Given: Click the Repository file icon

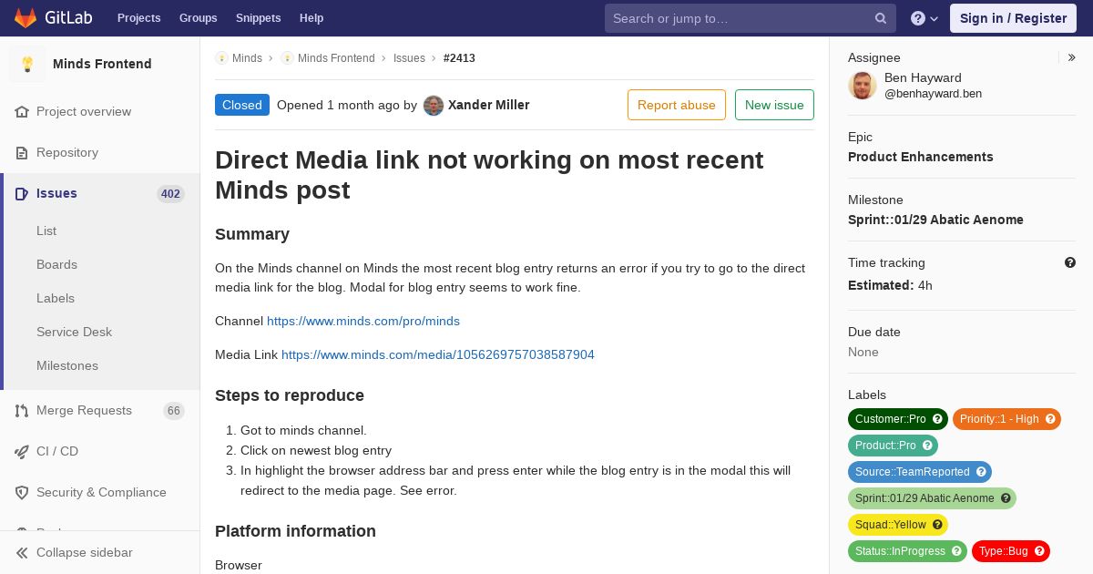Looking at the screenshot, I should [x=22, y=153].
